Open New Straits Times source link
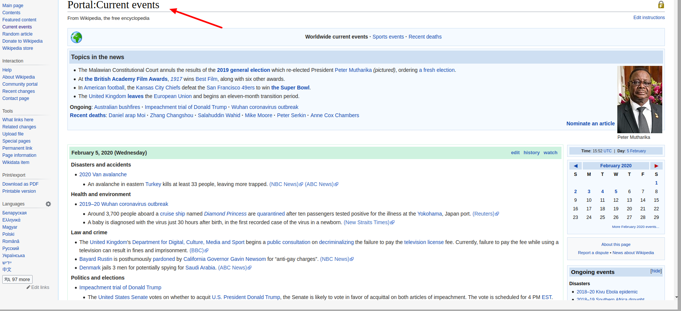 click(x=369, y=222)
